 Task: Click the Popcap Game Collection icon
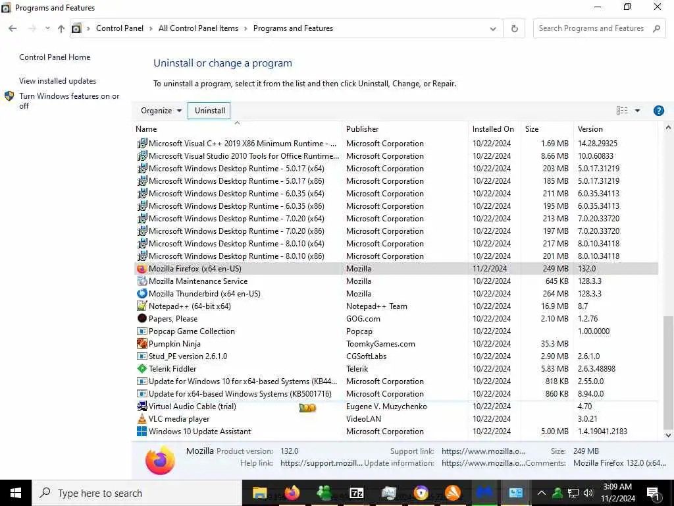(x=142, y=331)
